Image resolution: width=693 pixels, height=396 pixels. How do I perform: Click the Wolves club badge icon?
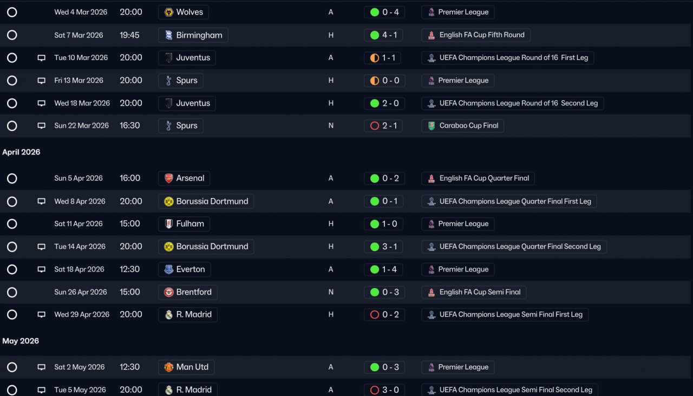click(x=169, y=12)
